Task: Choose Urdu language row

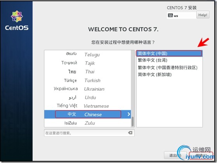Action: click(x=87, y=98)
